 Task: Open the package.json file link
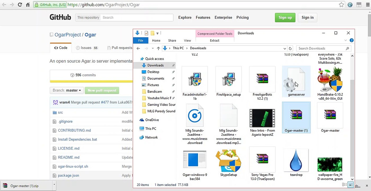68,175
